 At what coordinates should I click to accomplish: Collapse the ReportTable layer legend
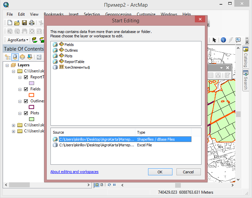point(20,78)
